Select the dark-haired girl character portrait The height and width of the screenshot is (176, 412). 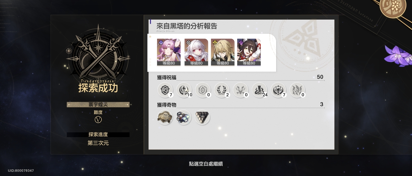coord(249,52)
